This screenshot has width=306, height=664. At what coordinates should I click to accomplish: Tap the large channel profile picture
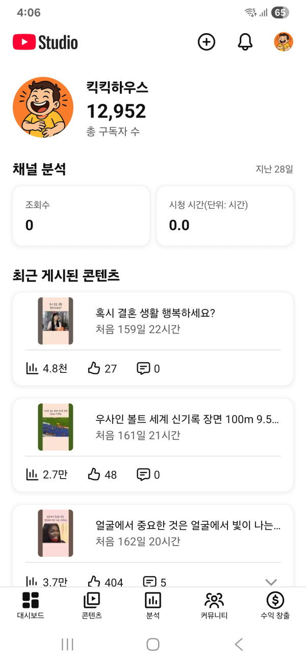[x=43, y=107]
